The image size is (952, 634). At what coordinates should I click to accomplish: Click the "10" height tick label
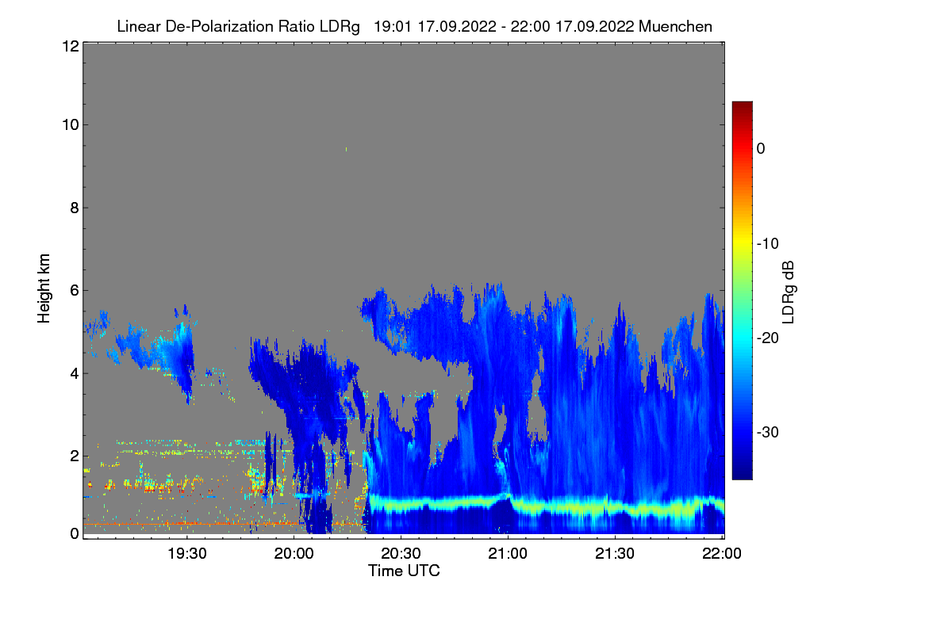(x=70, y=124)
